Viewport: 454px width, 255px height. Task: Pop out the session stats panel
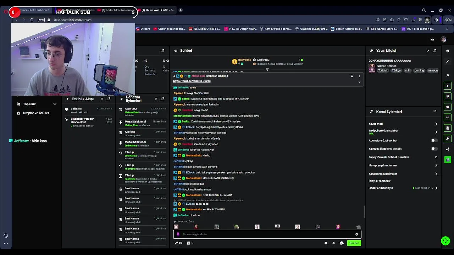click(x=163, y=51)
